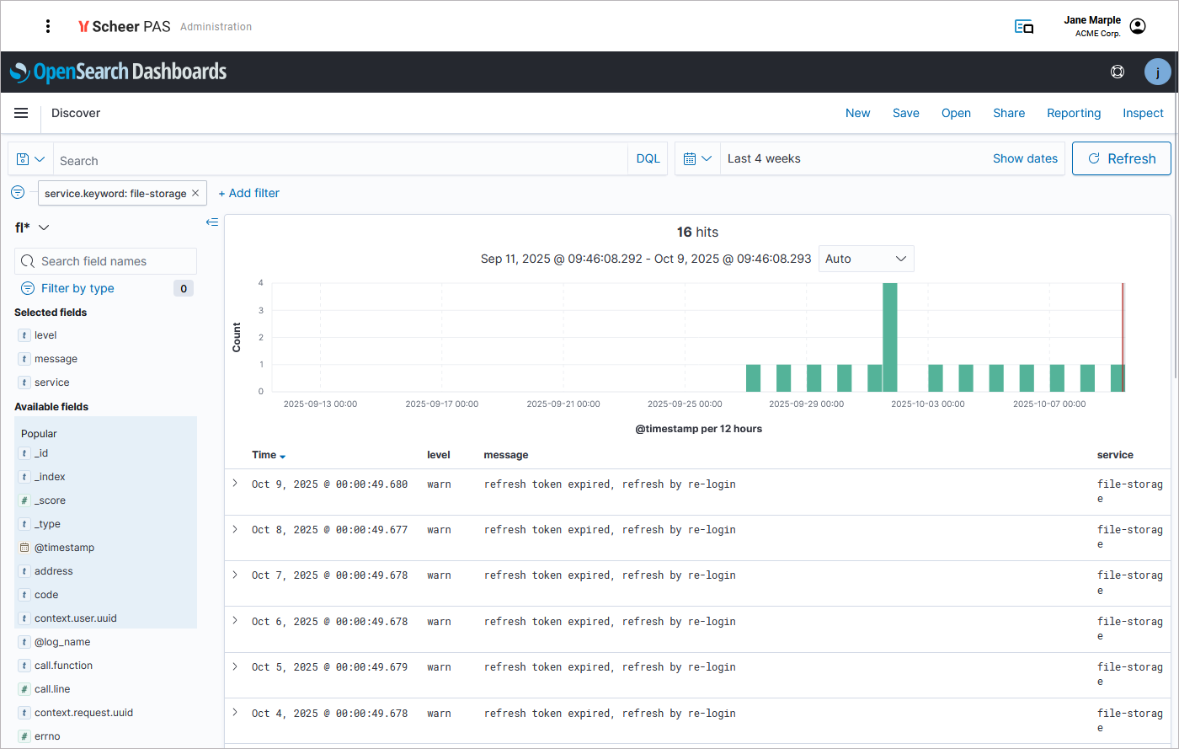
Task: Click the log search icon in header
Action: [1024, 27]
